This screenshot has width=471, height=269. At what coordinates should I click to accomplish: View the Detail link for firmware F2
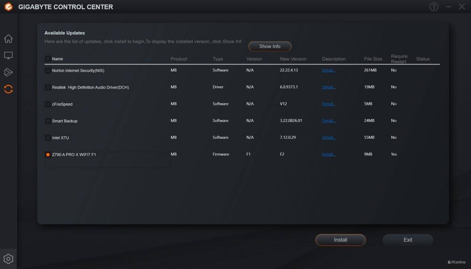click(x=329, y=154)
